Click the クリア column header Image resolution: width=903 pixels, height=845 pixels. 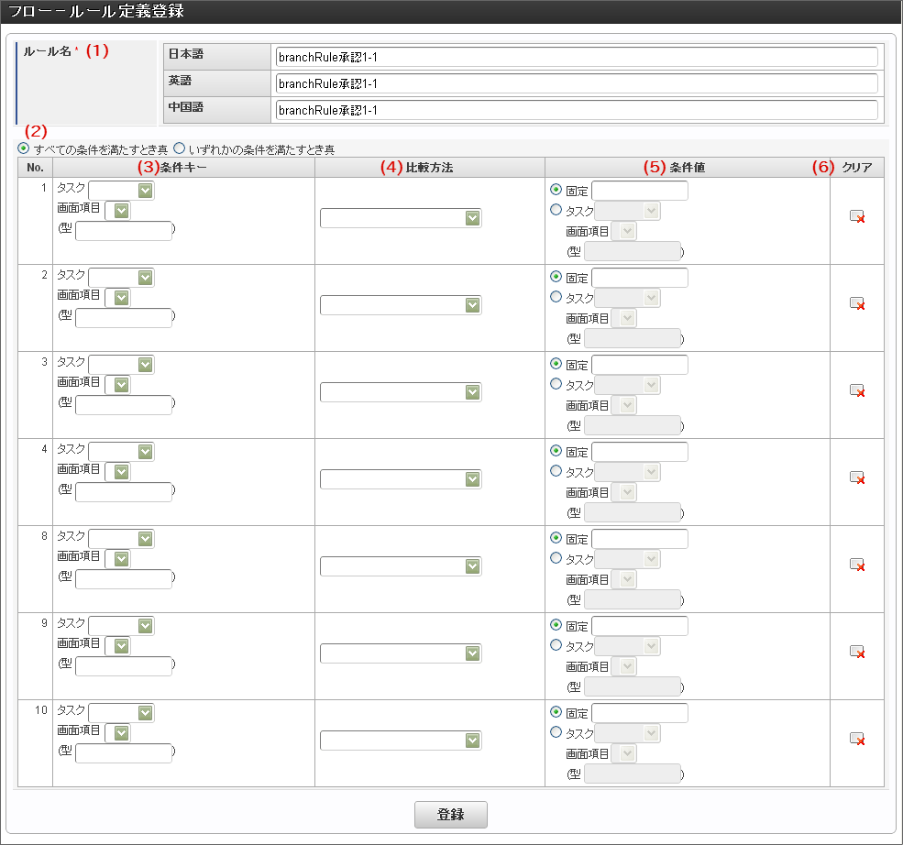click(x=857, y=168)
